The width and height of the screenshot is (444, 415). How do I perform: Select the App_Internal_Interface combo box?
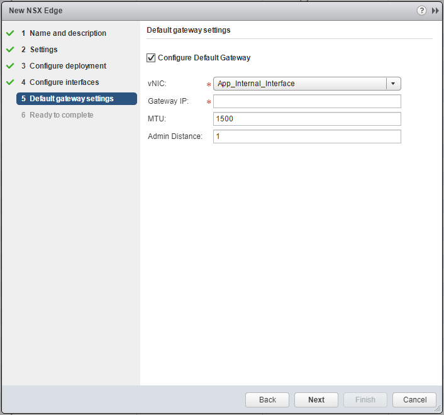299,84
